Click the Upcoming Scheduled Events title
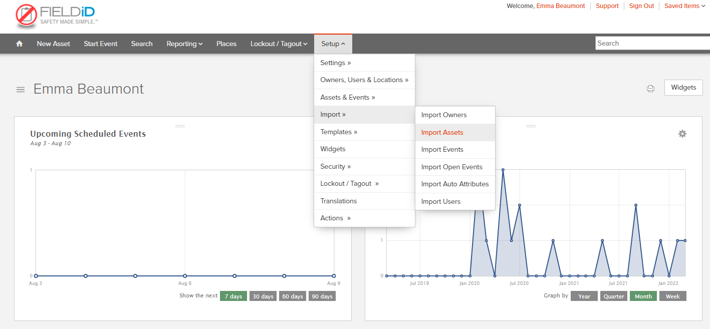 coord(88,134)
